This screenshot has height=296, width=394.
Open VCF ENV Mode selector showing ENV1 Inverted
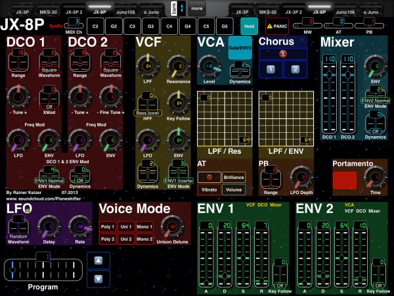179,172
